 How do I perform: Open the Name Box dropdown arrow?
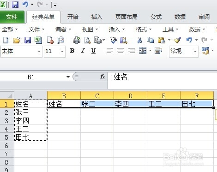68,77
